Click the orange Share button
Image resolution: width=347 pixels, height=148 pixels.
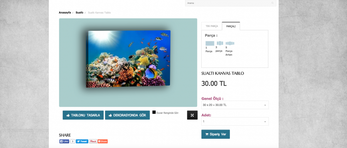tap(103, 141)
